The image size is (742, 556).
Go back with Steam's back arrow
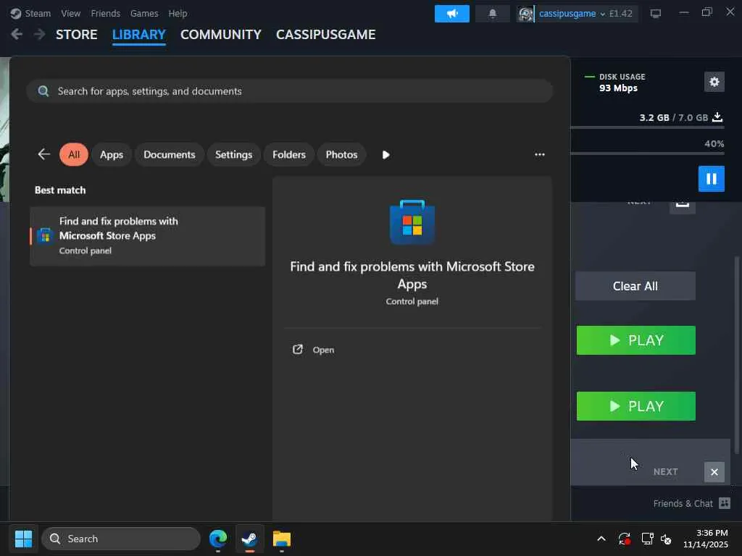[x=17, y=34]
